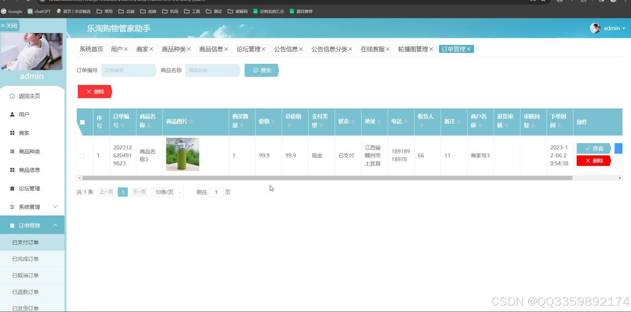This screenshot has width=631, height=312.
Task: Open the admin account dropdown
Action: 614,28
